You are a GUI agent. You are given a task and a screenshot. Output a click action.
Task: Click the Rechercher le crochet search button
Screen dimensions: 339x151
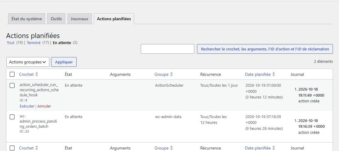[265, 49]
